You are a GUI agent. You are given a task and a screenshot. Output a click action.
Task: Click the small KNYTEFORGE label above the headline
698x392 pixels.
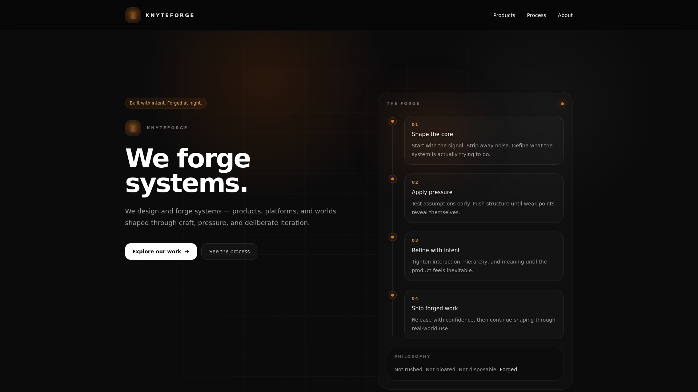[167, 128]
